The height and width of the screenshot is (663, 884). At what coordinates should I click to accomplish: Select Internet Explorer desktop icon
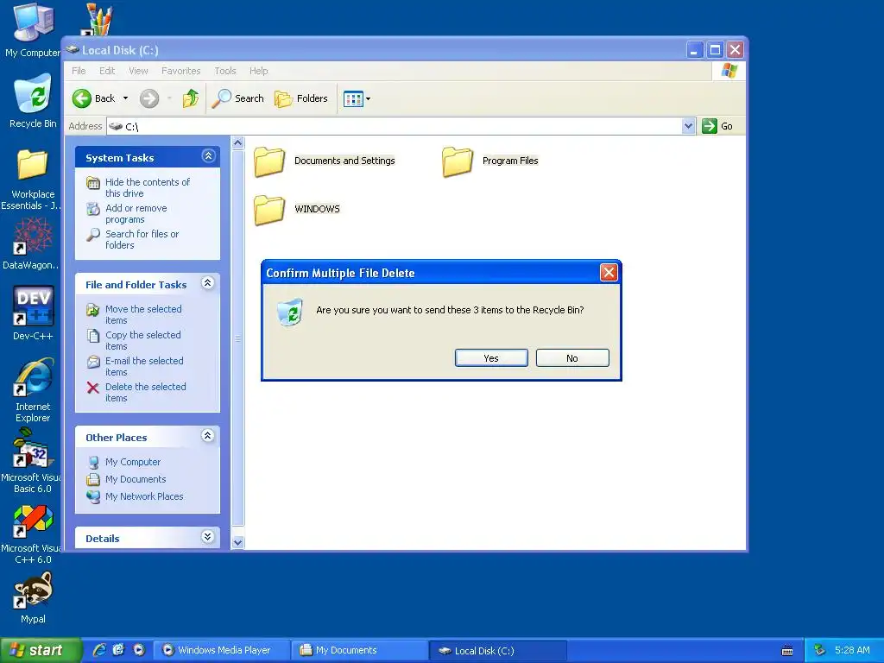pyautogui.click(x=34, y=376)
